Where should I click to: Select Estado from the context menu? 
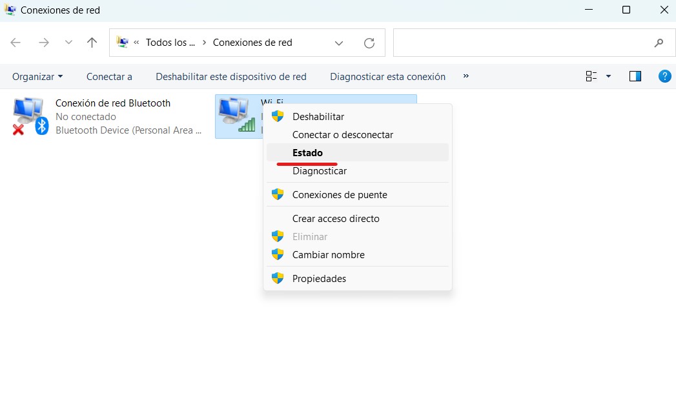pos(307,153)
